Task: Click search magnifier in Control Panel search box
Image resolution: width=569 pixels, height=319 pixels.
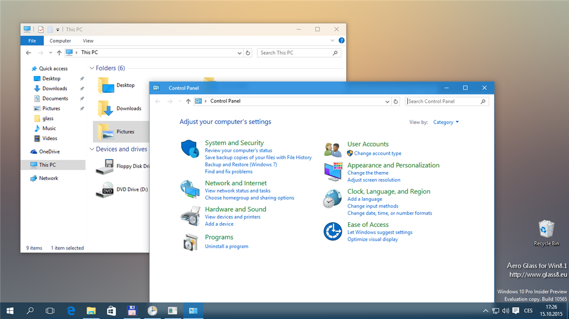Action: [483, 102]
